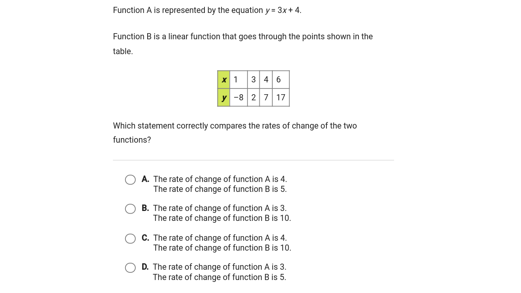Select the radio button for option A

tap(130, 180)
